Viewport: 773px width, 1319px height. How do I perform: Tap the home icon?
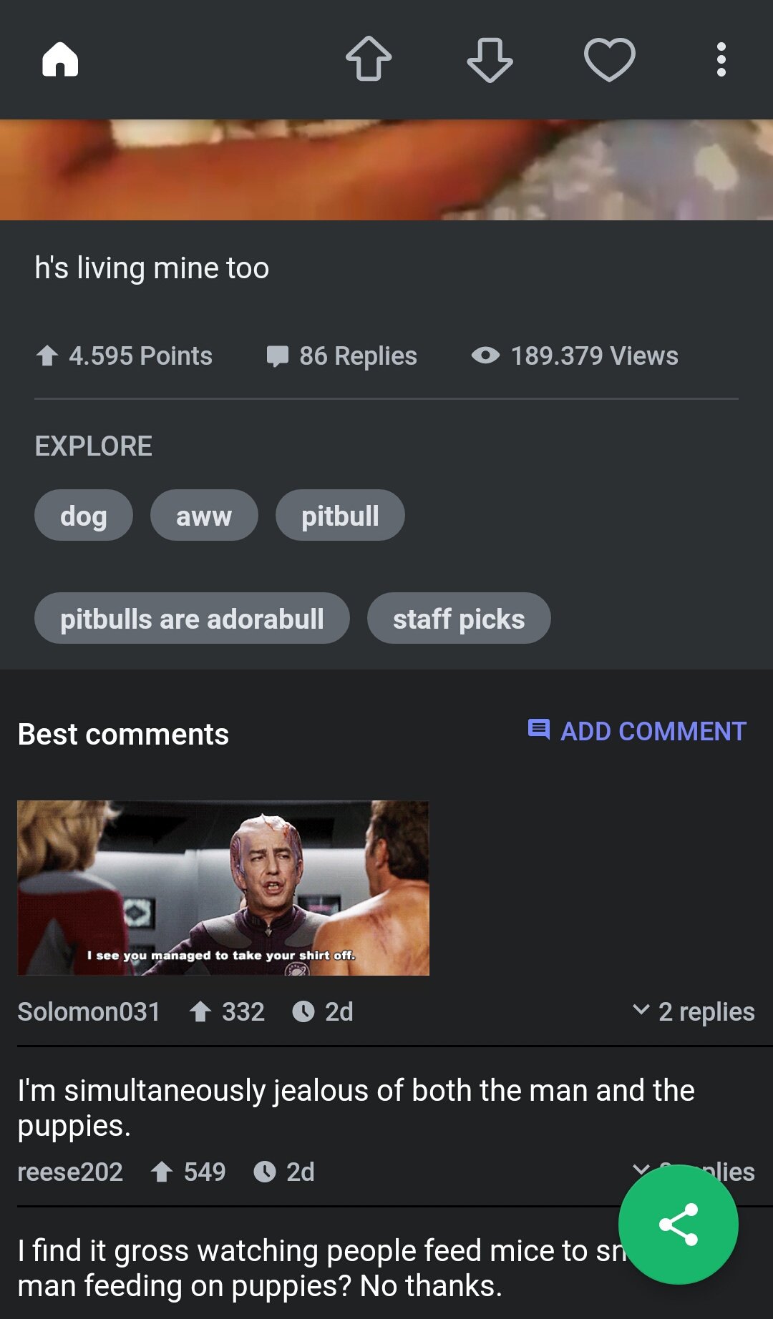(60, 59)
